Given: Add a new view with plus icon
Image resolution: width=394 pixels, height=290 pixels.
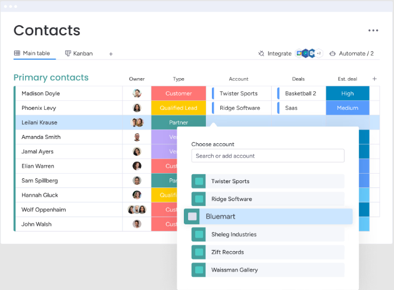Looking at the screenshot, I should [x=111, y=54].
